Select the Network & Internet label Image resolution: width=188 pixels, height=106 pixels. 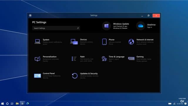145,40
